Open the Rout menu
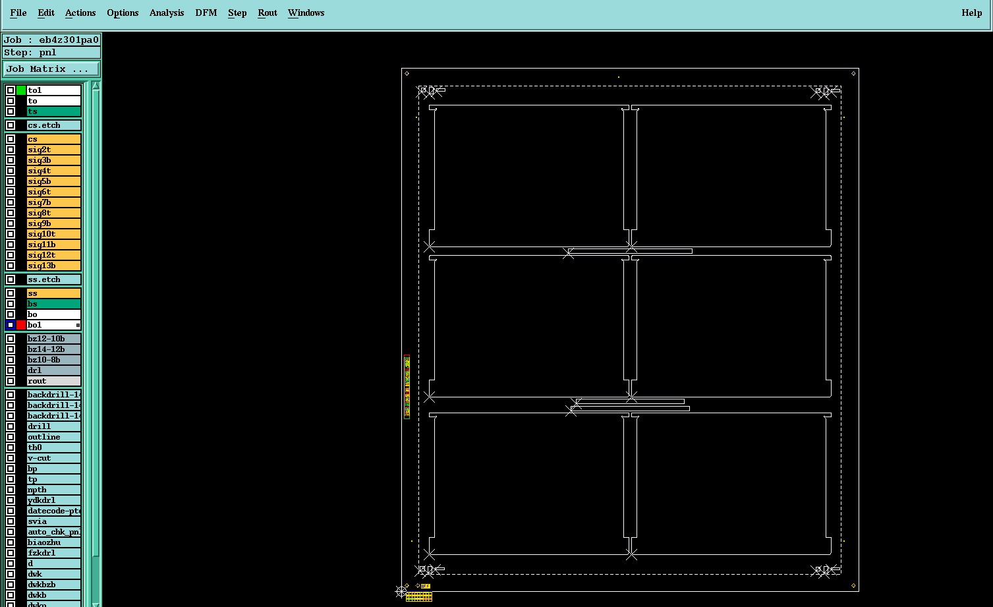993x607 pixels. click(268, 13)
